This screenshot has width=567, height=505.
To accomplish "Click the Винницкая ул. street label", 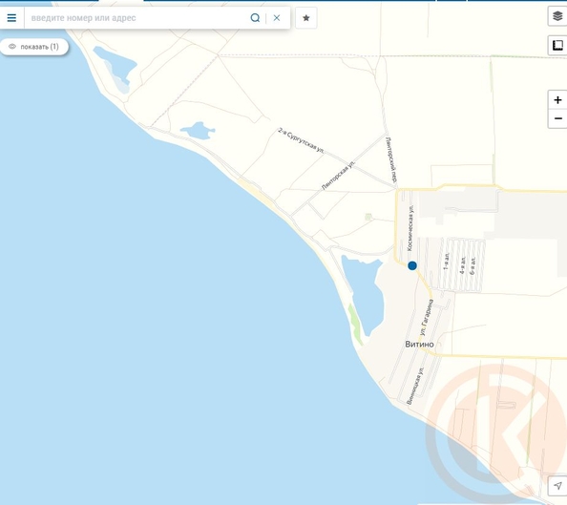I will click(415, 386).
